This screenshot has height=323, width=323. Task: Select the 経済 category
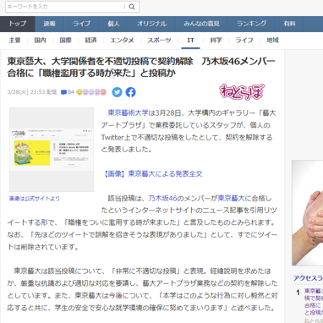(x=91, y=41)
